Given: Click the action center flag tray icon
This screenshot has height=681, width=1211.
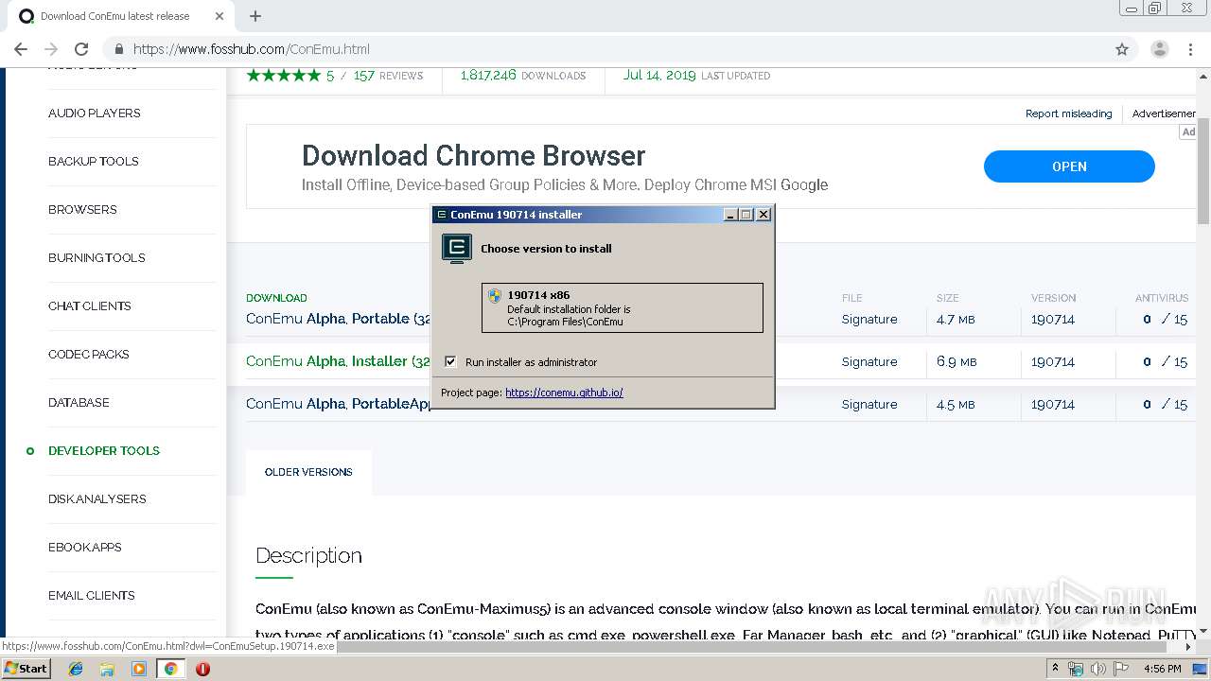Looking at the screenshot, I should click(1120, 669).
